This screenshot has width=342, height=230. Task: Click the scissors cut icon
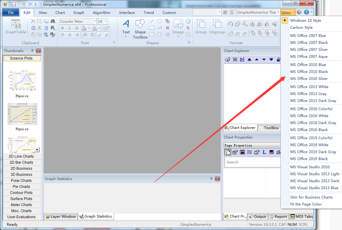pyautogui.click(x=39, y=28)
